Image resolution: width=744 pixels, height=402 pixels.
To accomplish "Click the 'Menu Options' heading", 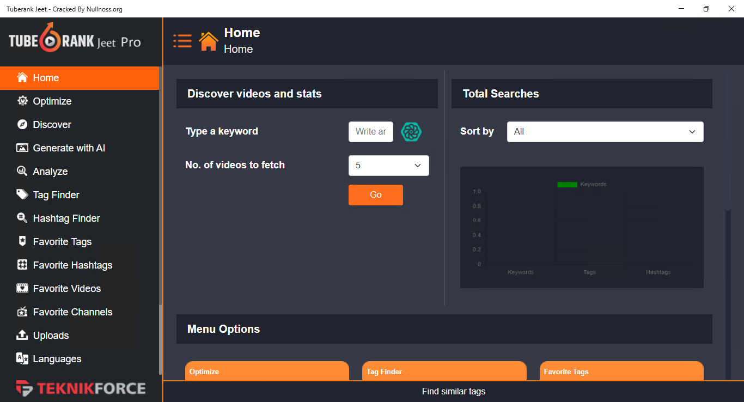I will point(223,329).
